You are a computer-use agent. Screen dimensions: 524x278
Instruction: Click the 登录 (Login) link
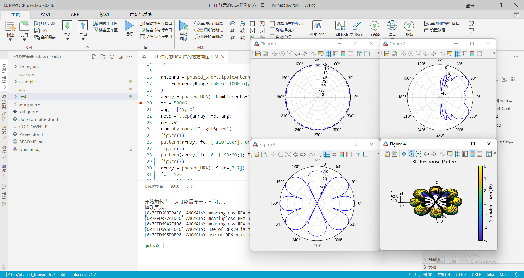pyautogui.click(x=470, y=5)
